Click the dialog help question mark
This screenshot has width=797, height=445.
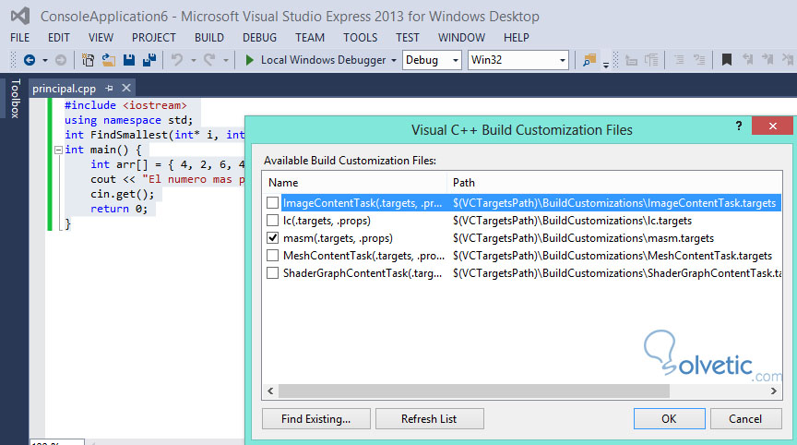point(739,126)
